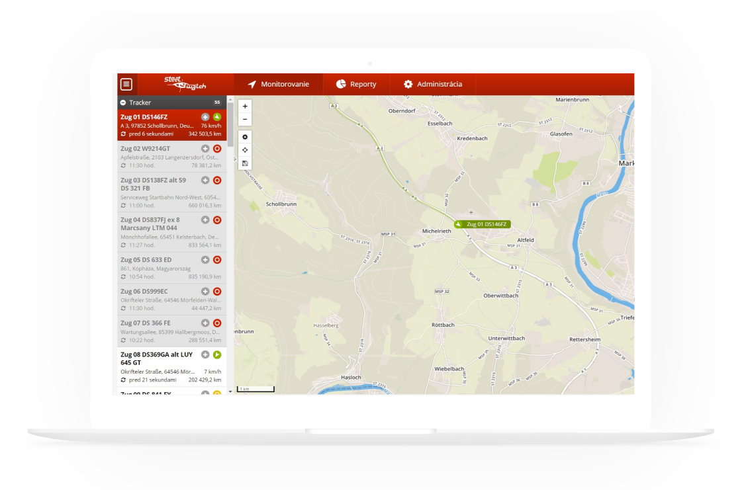Viewport: 748px width, 490px height.
Task: Select Zug 08 DS369GA alt LUY row
Action: pyautogui.click(x=172, y=367)
